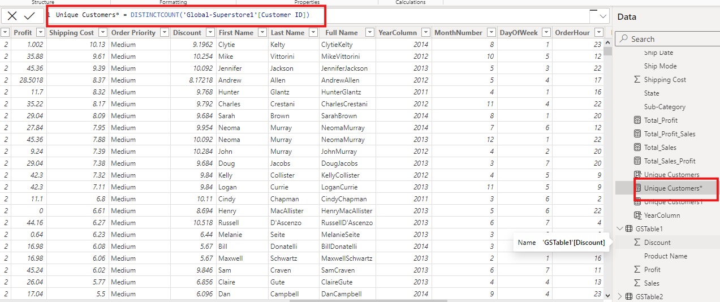
Task: Open the Order Priority column filter dropdown
Action: (x=164, y=33)
